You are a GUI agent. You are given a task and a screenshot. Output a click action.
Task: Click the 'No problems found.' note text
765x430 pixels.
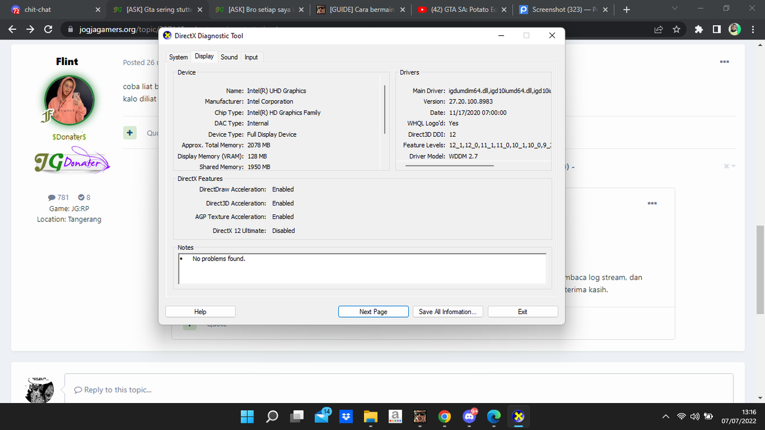tap(219, 259)
